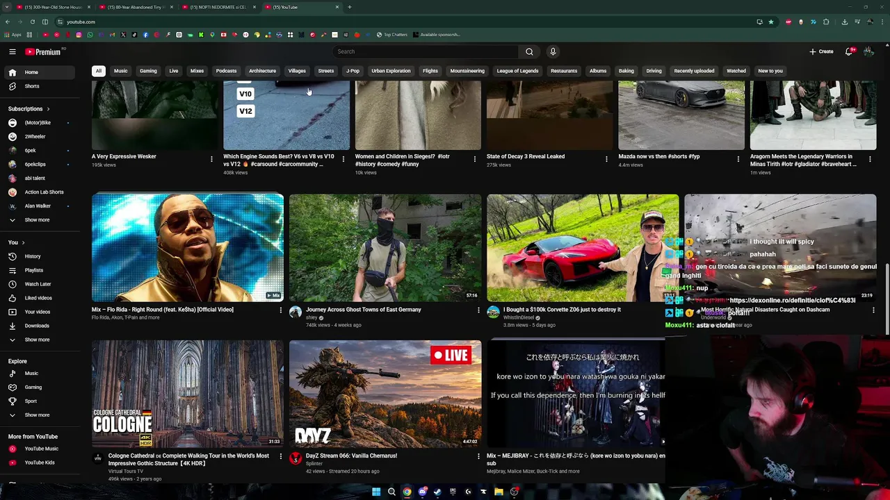Select the Urban Exploration chip
890x500 pixels.
(x=391, y=71)
